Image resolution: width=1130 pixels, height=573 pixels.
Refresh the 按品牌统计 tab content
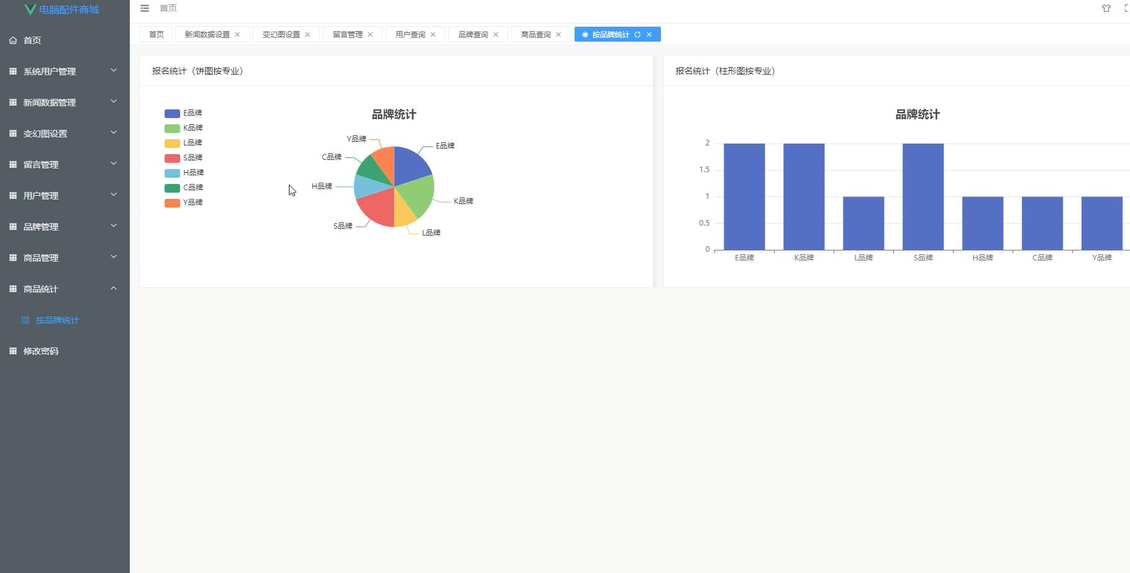point(637,34)
